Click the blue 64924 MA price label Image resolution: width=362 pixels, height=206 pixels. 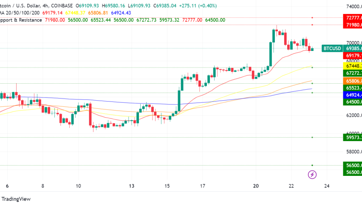(x=353, y=95)
